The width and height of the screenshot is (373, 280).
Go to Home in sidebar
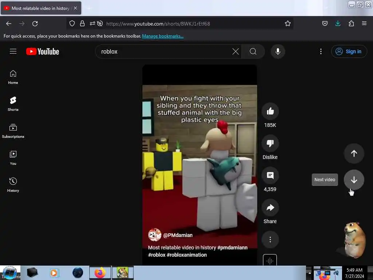[13, 77]
